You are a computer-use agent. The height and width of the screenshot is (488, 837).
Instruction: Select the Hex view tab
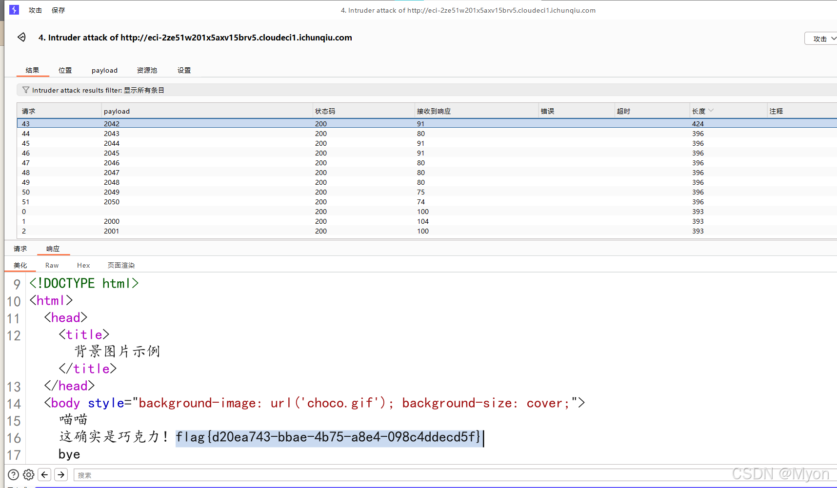(x=83, y=265)
